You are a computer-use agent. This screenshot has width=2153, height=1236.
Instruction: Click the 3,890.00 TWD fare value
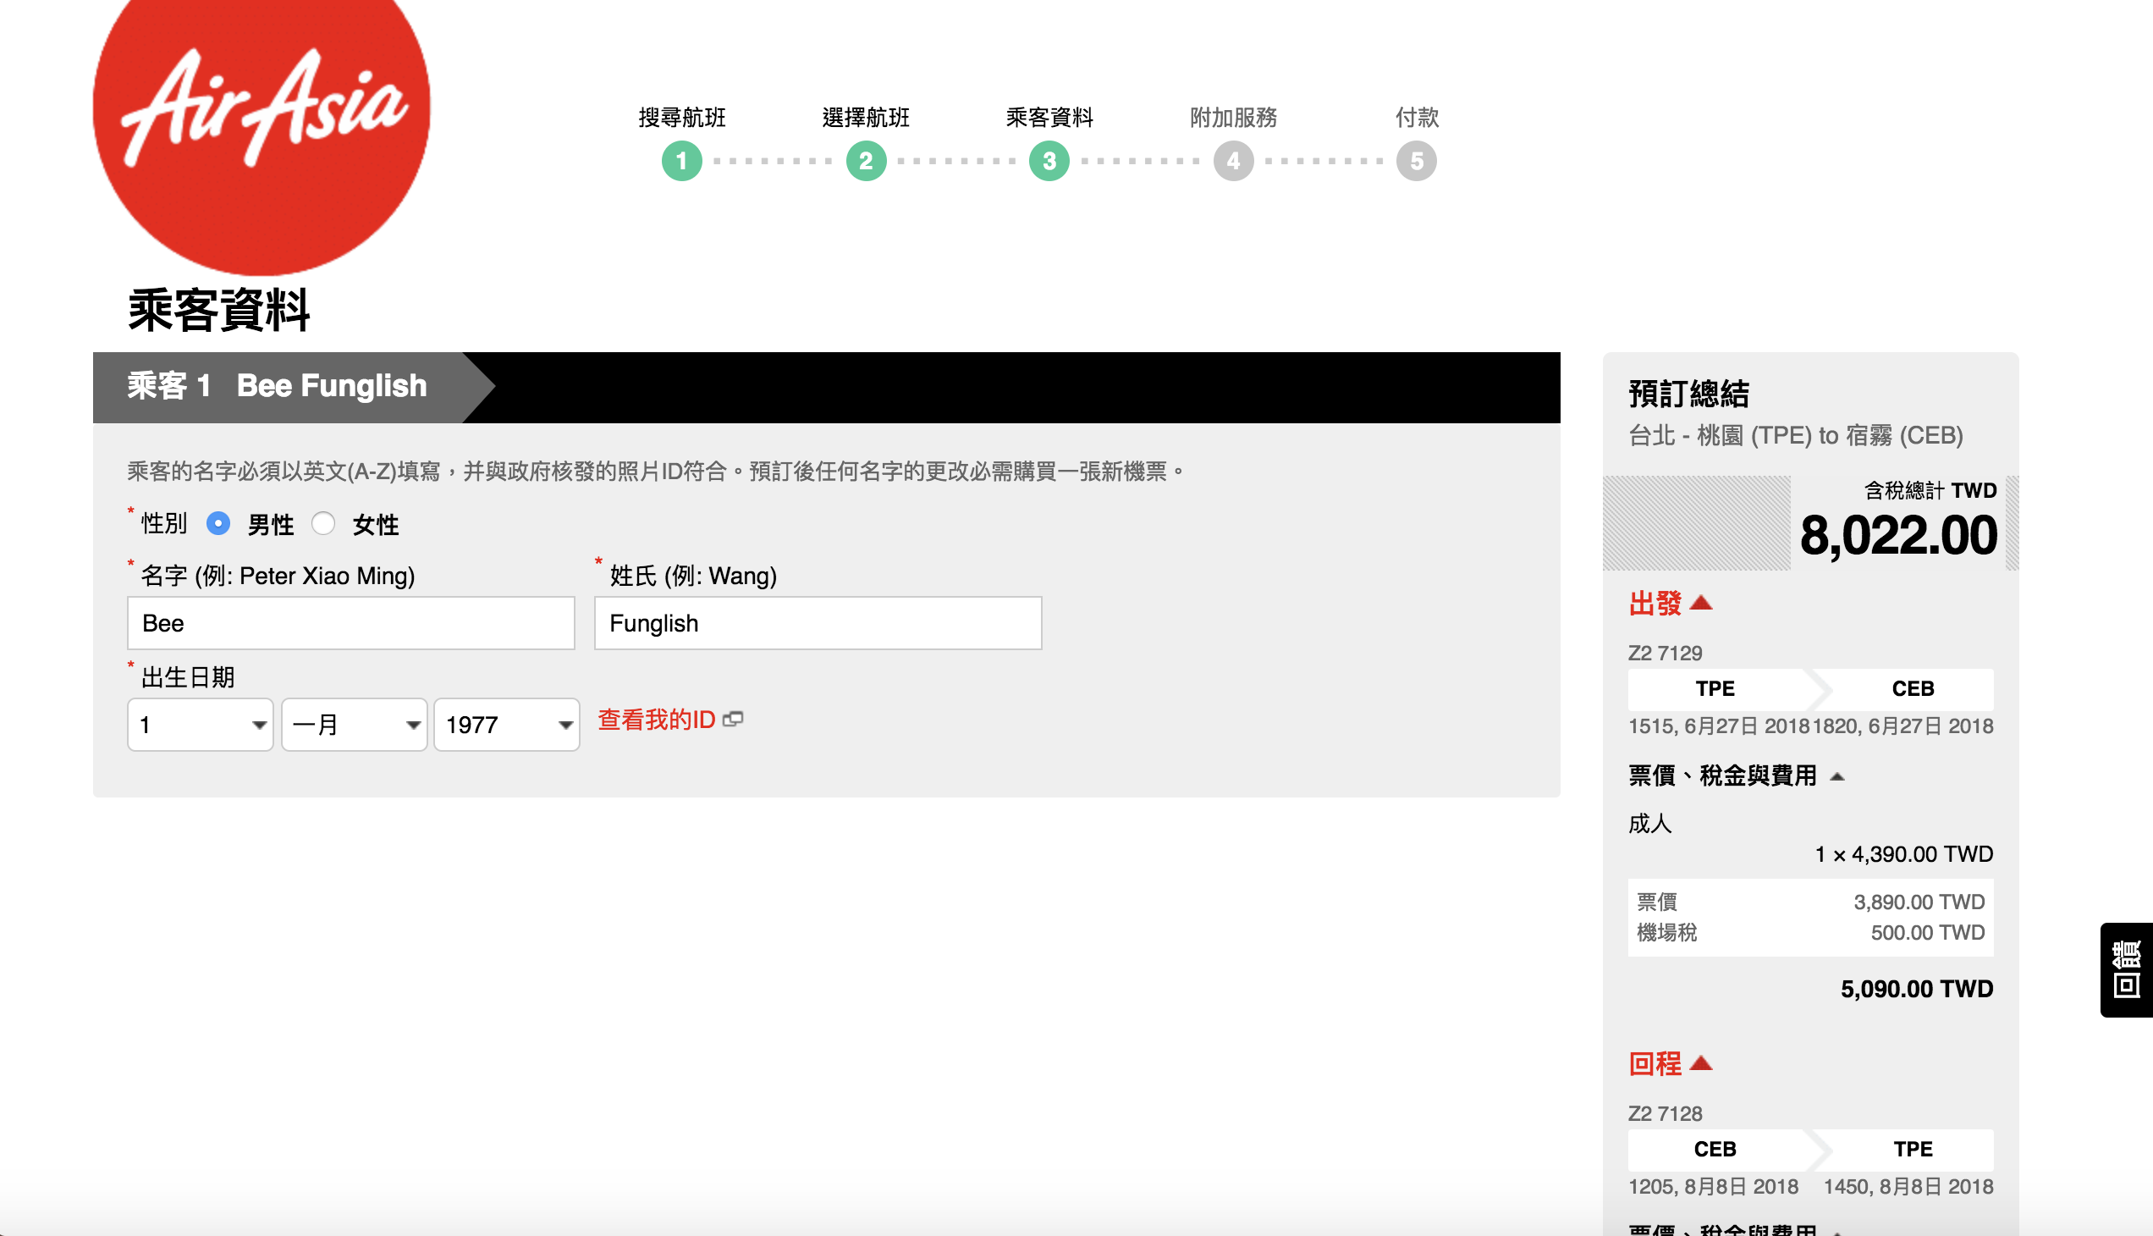pos(1919,902)
